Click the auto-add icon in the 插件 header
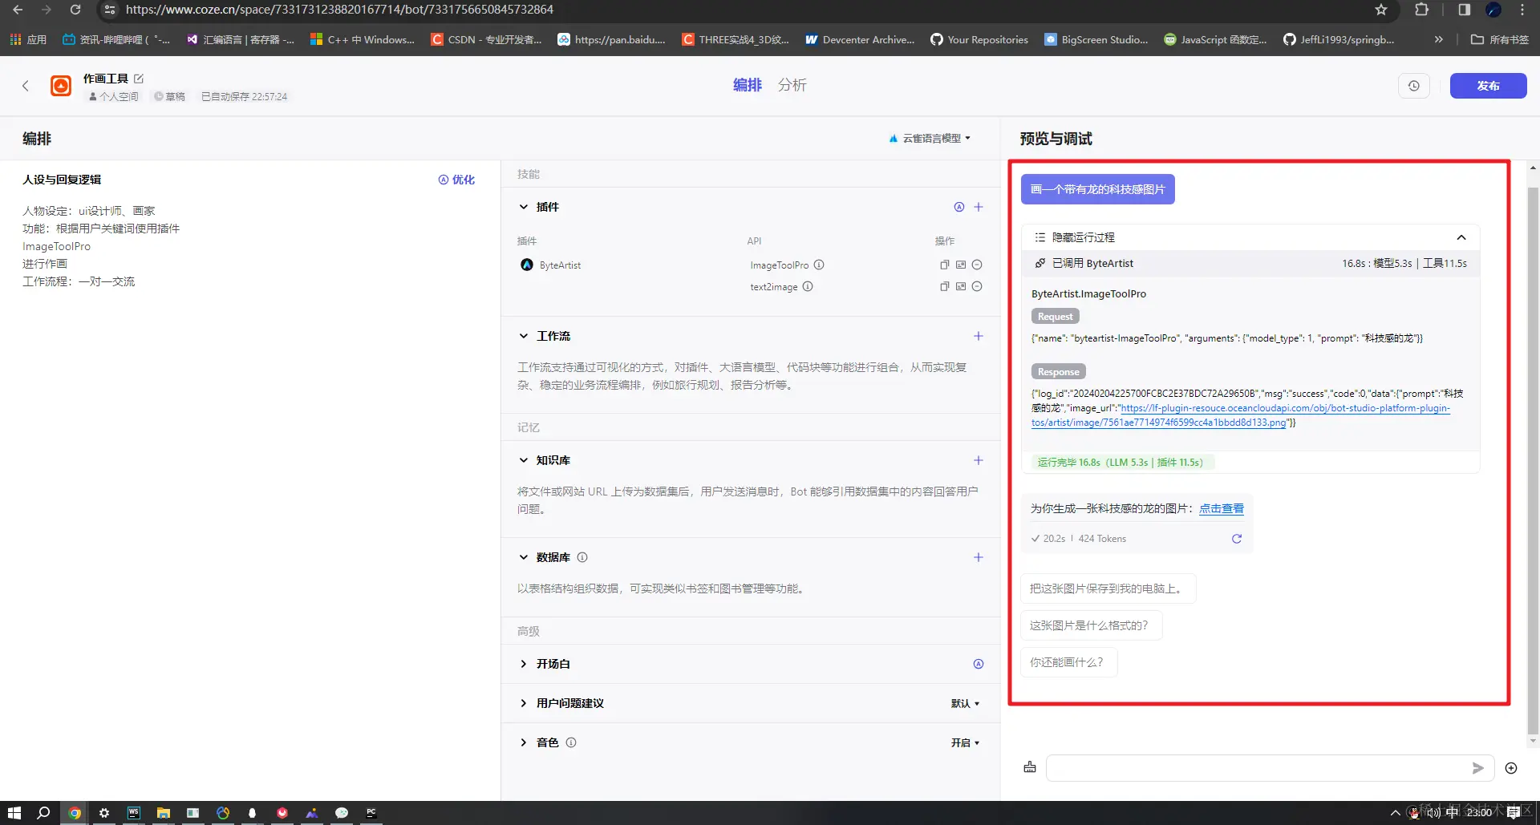The height and width of the screenshot is (825, 1540). click(x=958, y=207)
